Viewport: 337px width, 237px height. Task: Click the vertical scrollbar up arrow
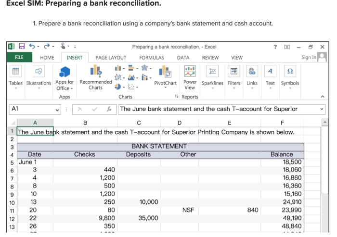point(325,122)
